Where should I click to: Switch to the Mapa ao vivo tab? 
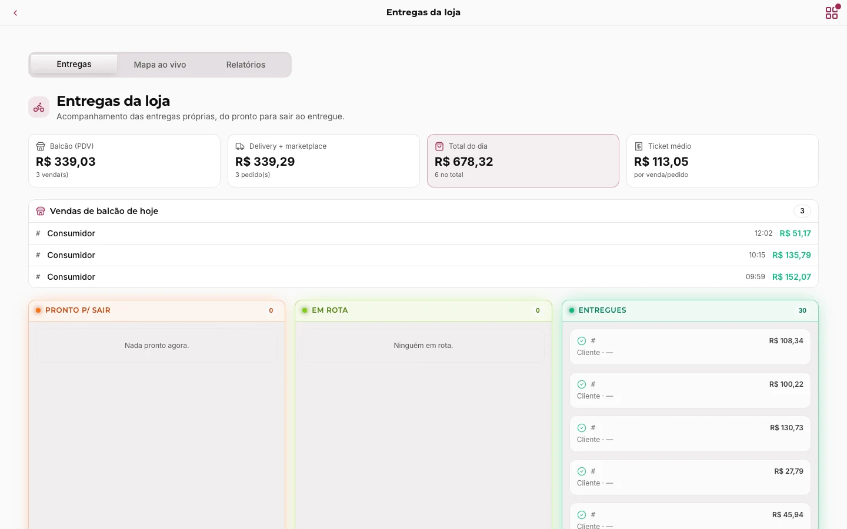(x=160, y=65)
